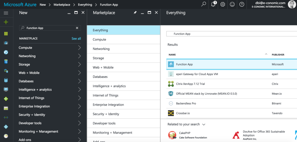
Task: Click the See all link
Action: pos(76,39)
